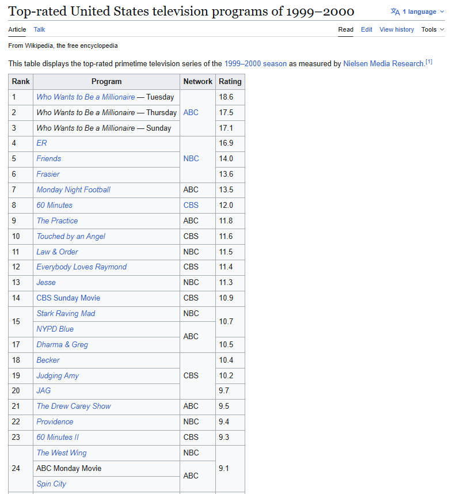Click the 10.7 shared rating cell
This screenshot has width=449, height=494.
pos(230,321)
